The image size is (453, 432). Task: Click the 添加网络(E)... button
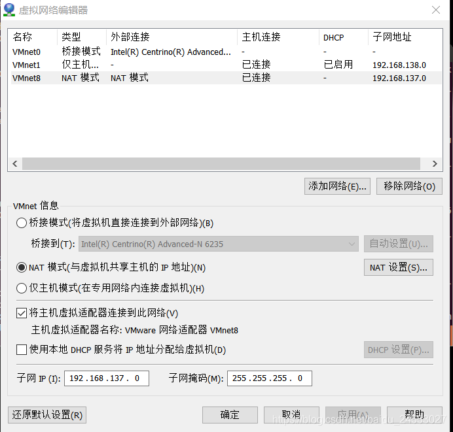337,186
